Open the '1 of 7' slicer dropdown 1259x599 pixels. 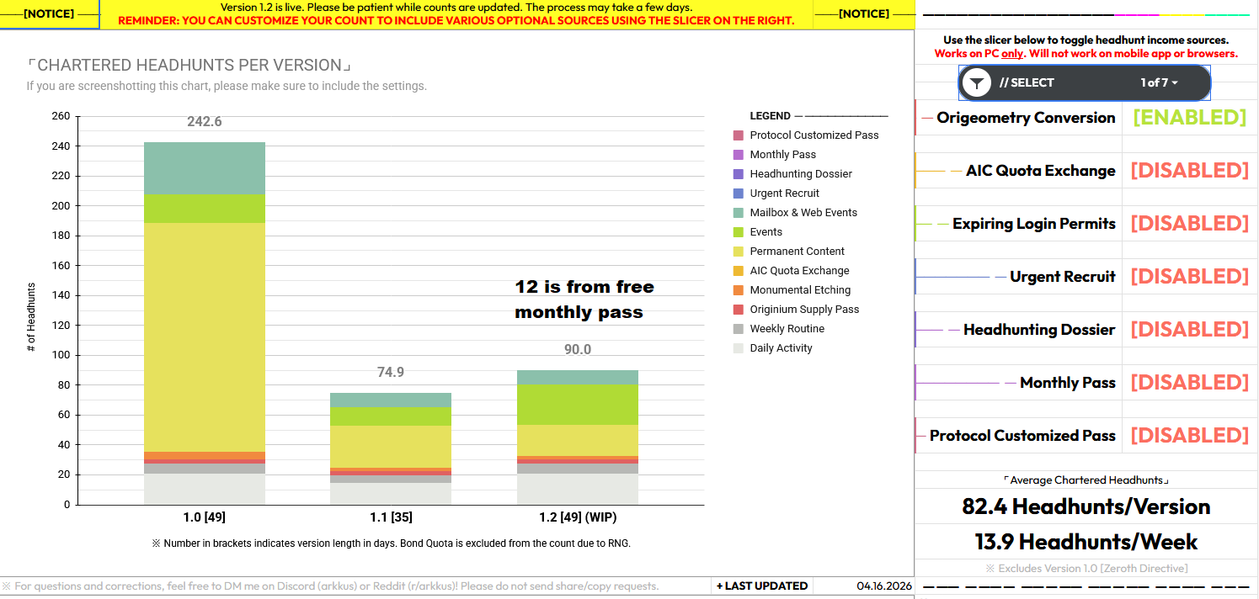(1160, 82)
